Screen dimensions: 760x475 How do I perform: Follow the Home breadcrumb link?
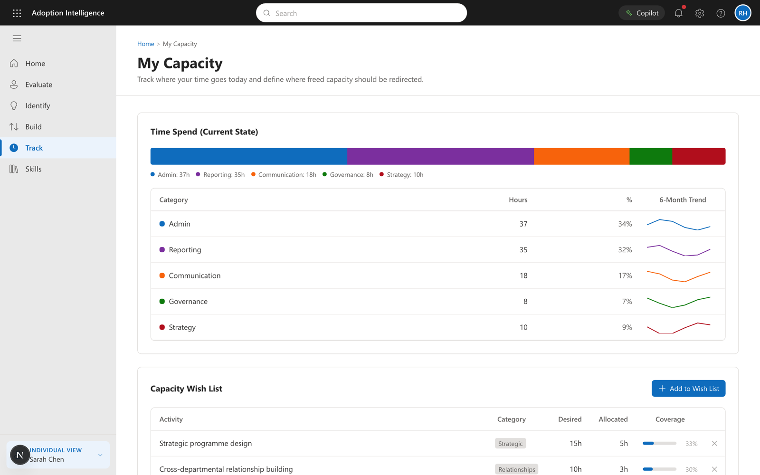click(x=145, y=44)
